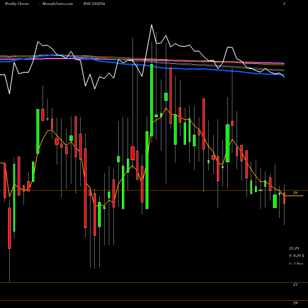
Task: Click the "25.29" price value
Action: click(294, 248)
